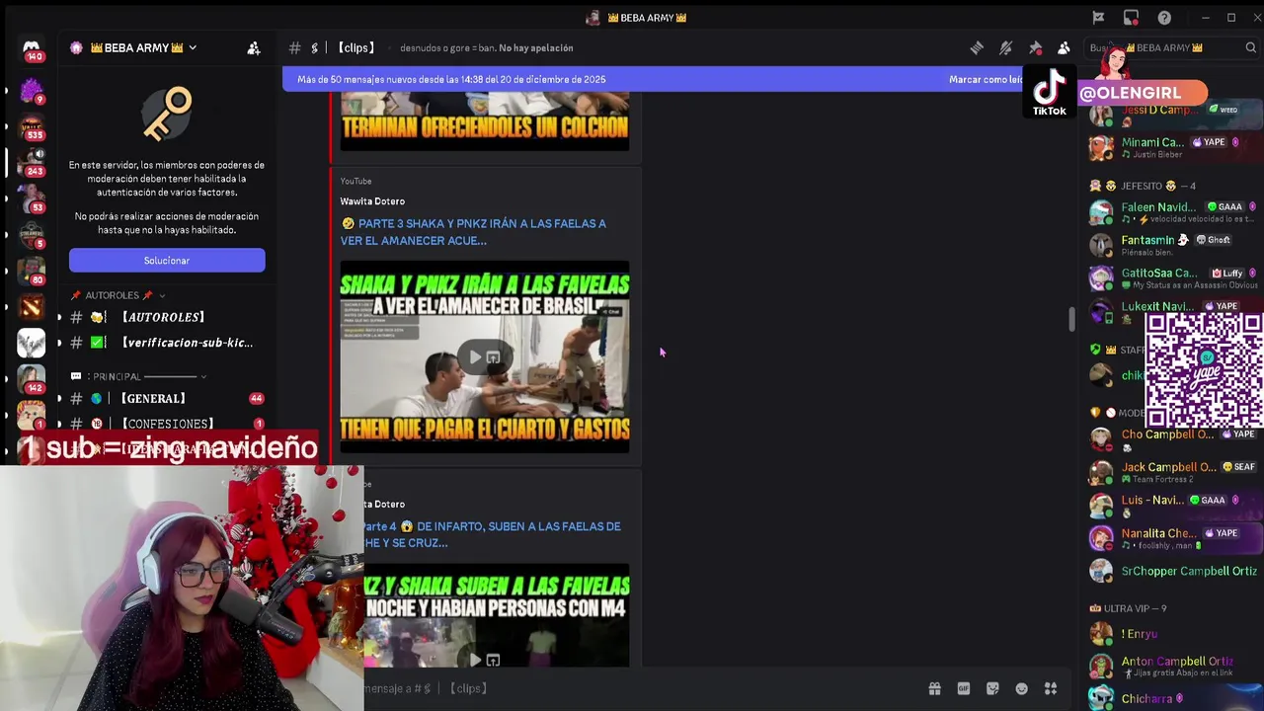Open the server icon with 535 badge
Viewport: 1264px width, 711px height.
[x=32, y=127]
